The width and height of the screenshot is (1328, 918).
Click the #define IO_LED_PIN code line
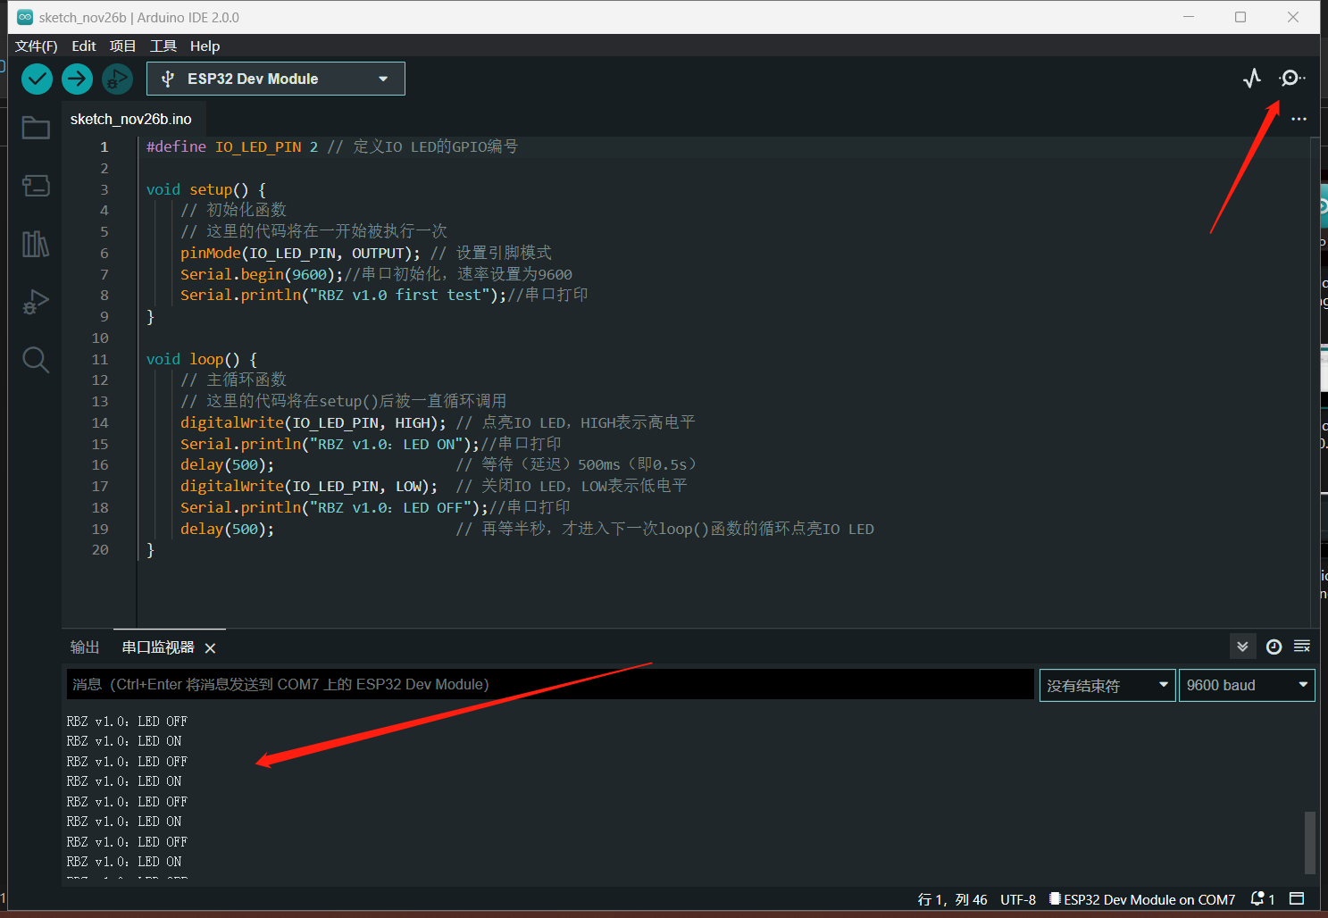tap(331, 146)
